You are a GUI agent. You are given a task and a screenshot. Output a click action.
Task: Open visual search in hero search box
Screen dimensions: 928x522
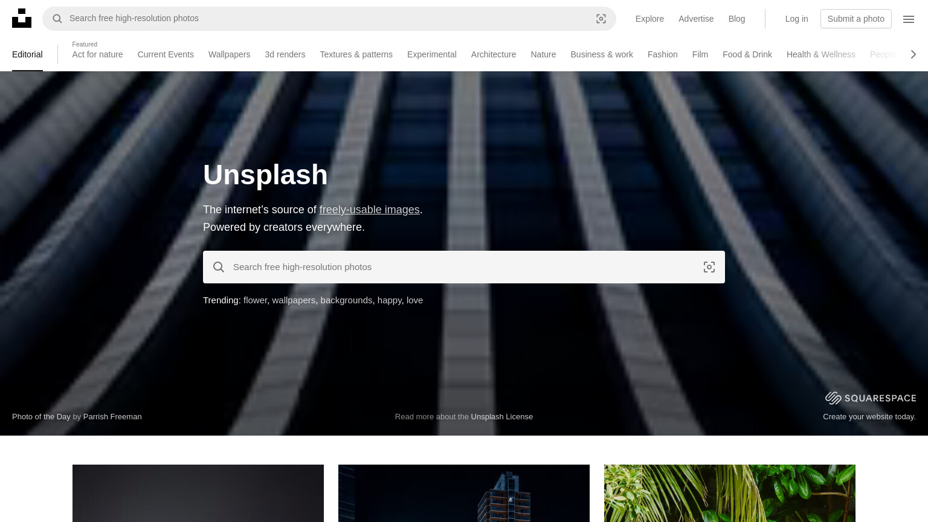click(709, 267)
